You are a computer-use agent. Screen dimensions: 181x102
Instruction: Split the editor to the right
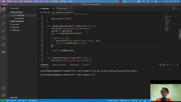click(174, 8)
